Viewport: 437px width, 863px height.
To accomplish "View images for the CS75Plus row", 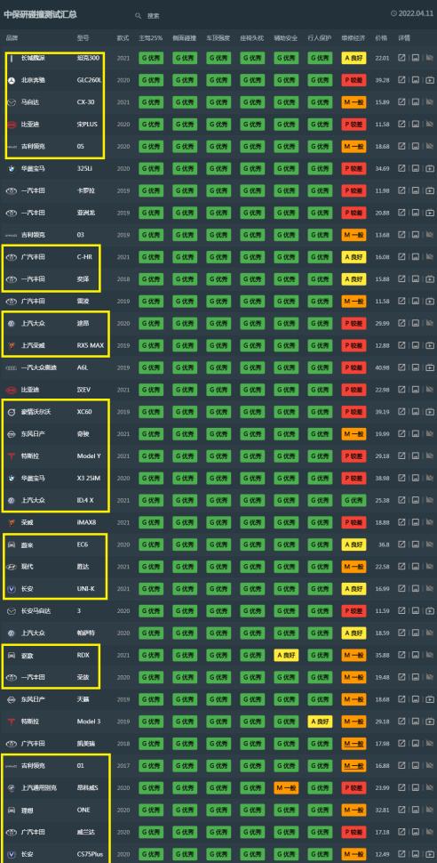I will coord(416,854).
